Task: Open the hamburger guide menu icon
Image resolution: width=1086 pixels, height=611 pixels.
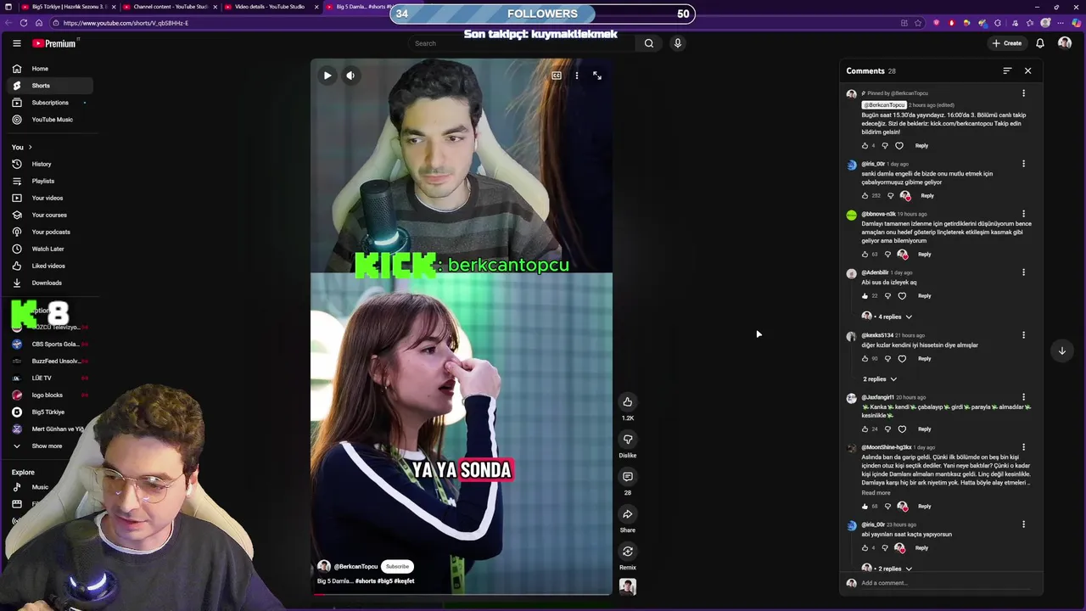Action: (x=16, y=43)
